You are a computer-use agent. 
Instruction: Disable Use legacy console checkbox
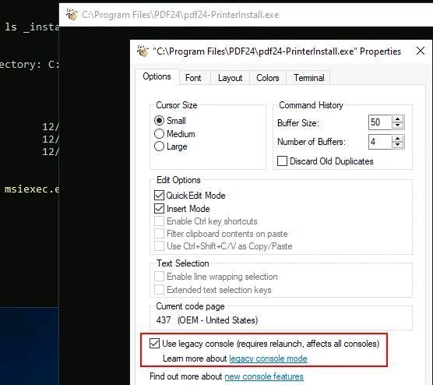tap(154, 343)
